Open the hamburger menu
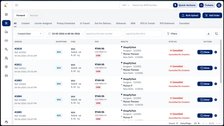 [x=17, y=5]
